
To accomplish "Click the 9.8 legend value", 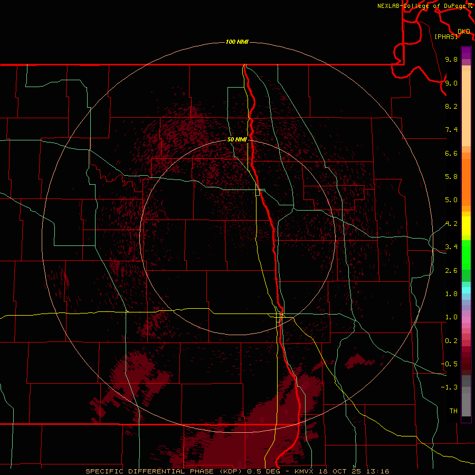I will tap(451, 59).
